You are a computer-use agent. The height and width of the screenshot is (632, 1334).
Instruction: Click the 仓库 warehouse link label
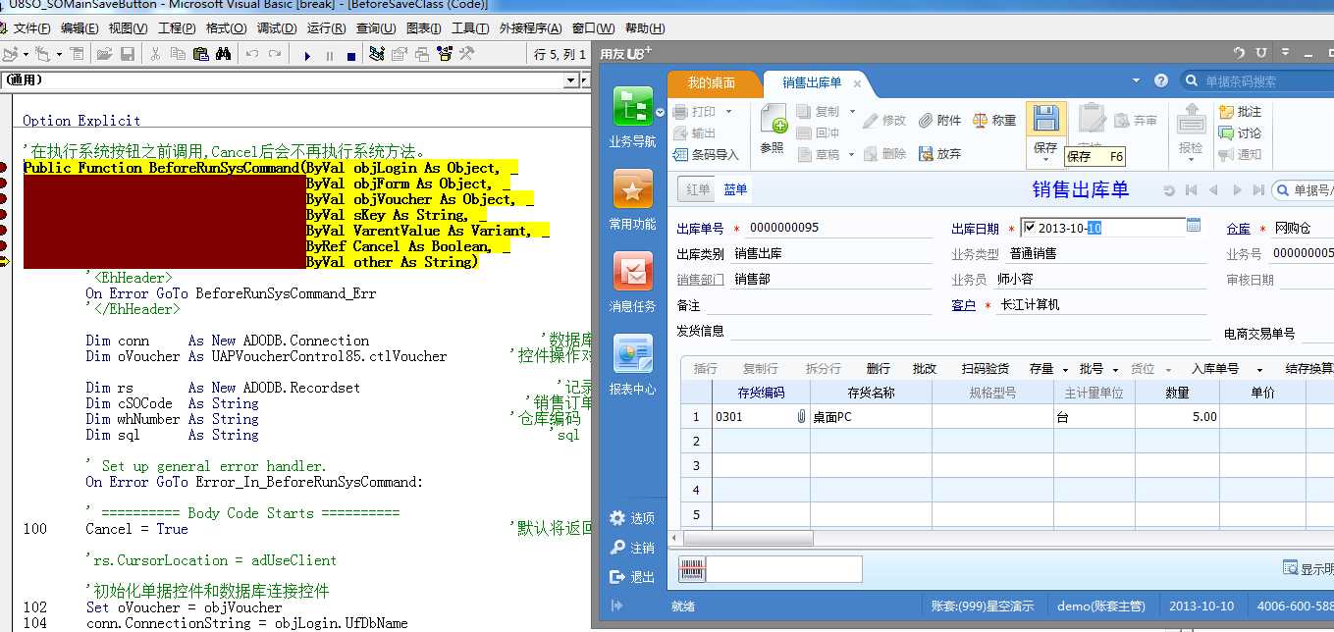(1238, 229)
